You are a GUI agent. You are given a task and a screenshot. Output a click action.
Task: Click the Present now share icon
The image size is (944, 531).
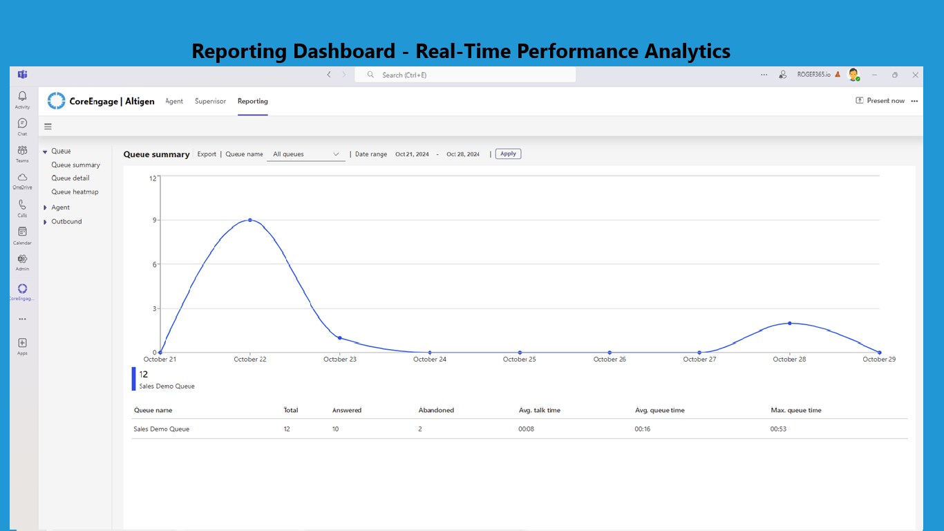(x=860, y=100)
